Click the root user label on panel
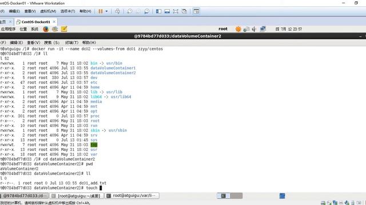The width and height of the screenshot is (366, 205). click(x=223, y=29)
